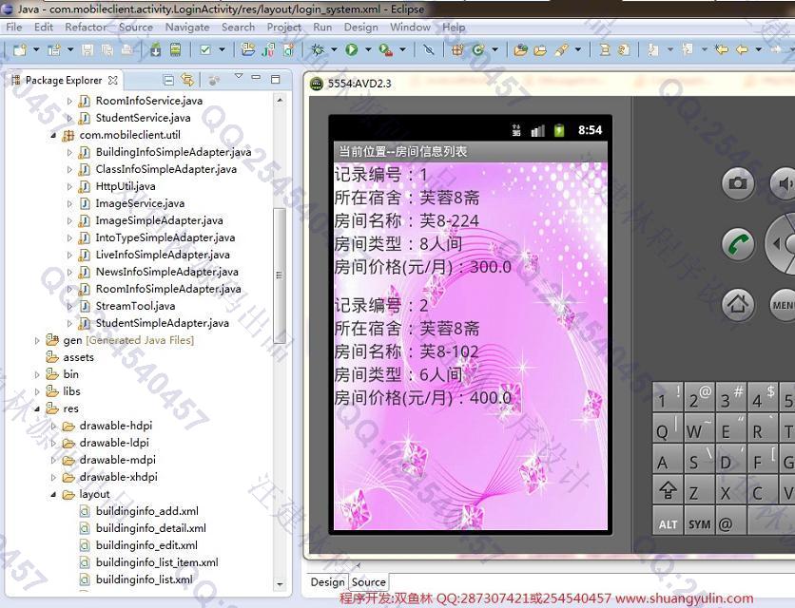
Task: Expand the drawable-hdpi folder
Action: click(x=53, y=426)
